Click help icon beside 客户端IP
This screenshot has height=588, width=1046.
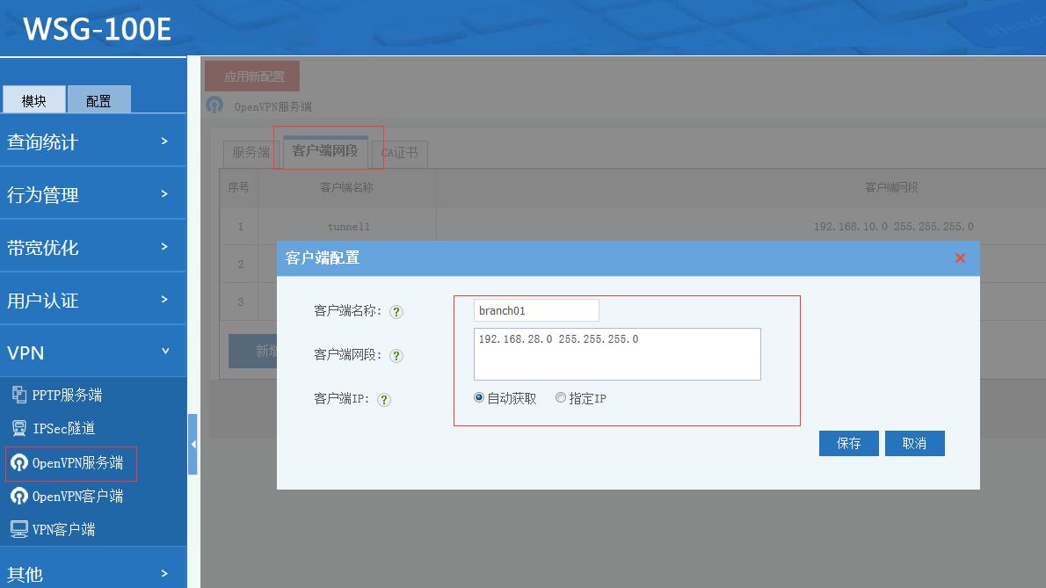tap(384, 399)
